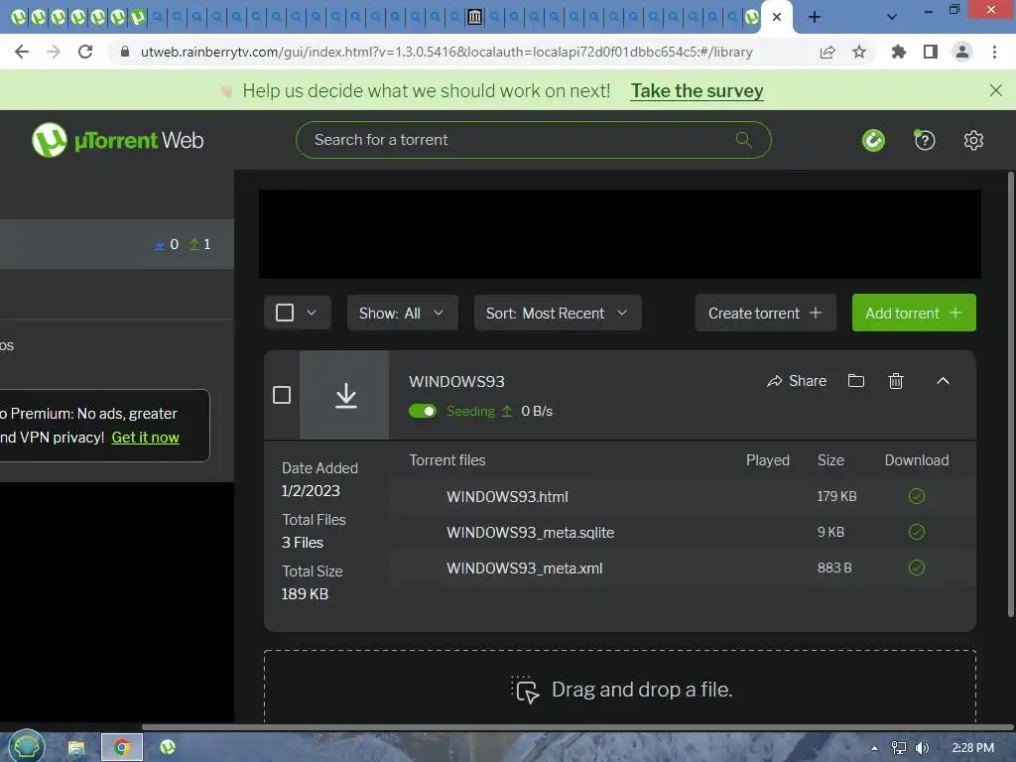
Task: Click download check for WINDOWS93_meta.xml
Action: [916, 568]
